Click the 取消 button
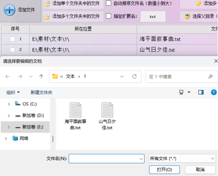The width and height of the screenshot is (218, 176). click(200, 170)
